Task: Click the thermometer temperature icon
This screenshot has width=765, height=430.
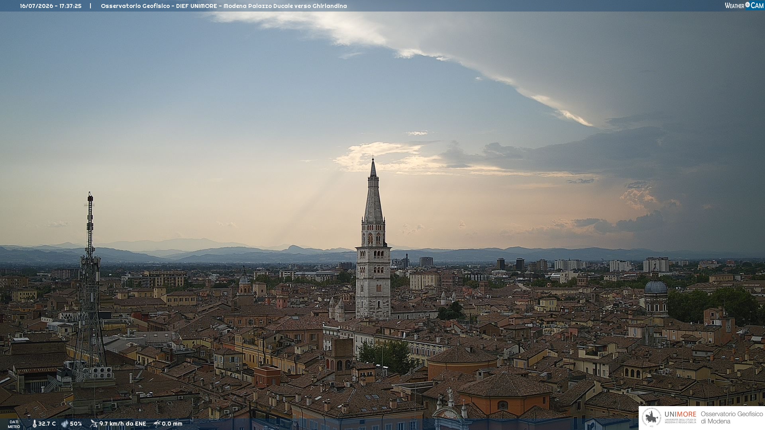Action: [x=35, y=424]
